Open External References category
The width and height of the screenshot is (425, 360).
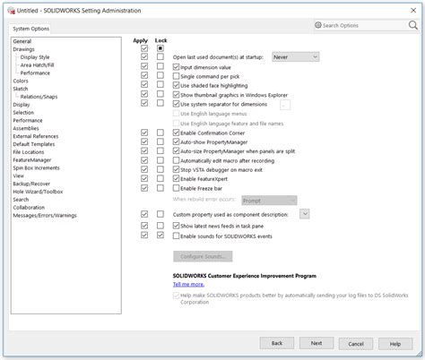point(36,136)
